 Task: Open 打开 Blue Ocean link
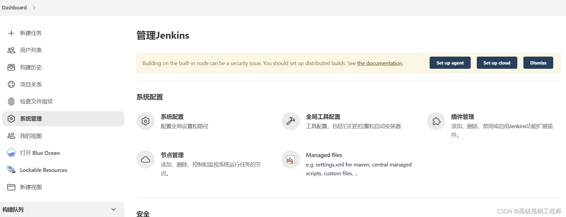pos(63,153)
